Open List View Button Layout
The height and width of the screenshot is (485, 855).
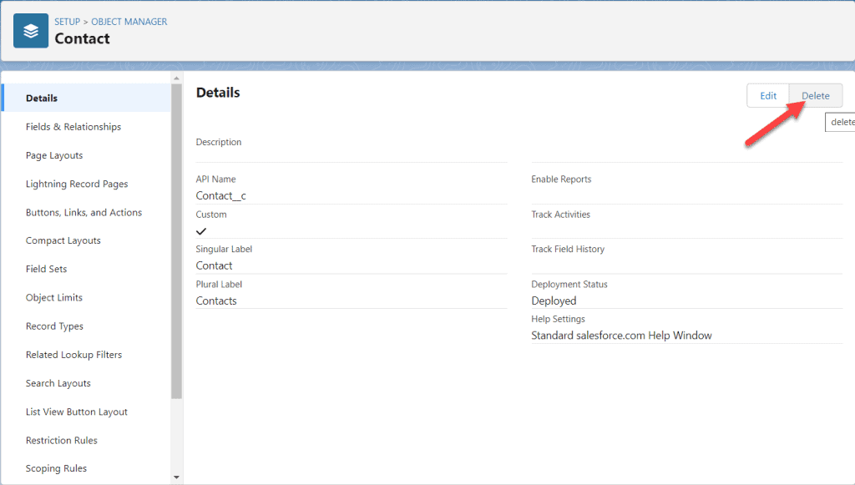point(77,412)
